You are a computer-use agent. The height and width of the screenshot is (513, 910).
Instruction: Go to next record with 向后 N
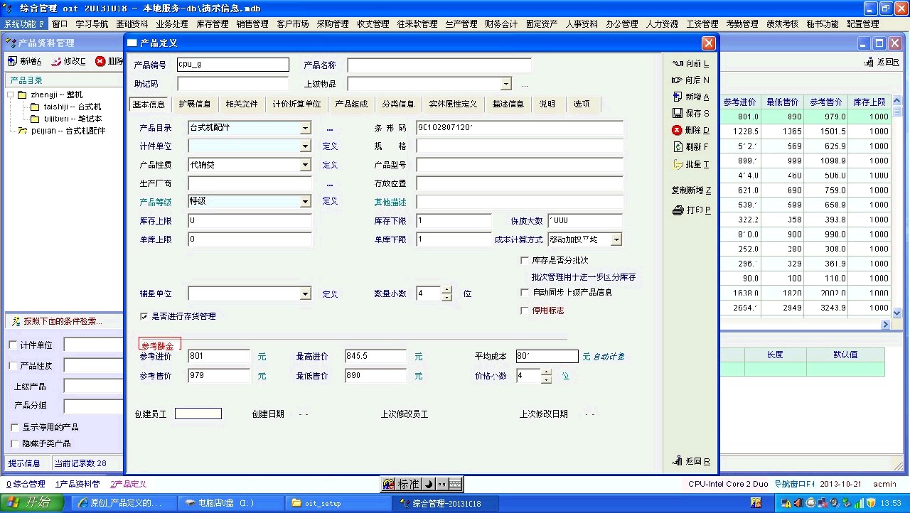(678, 80)
